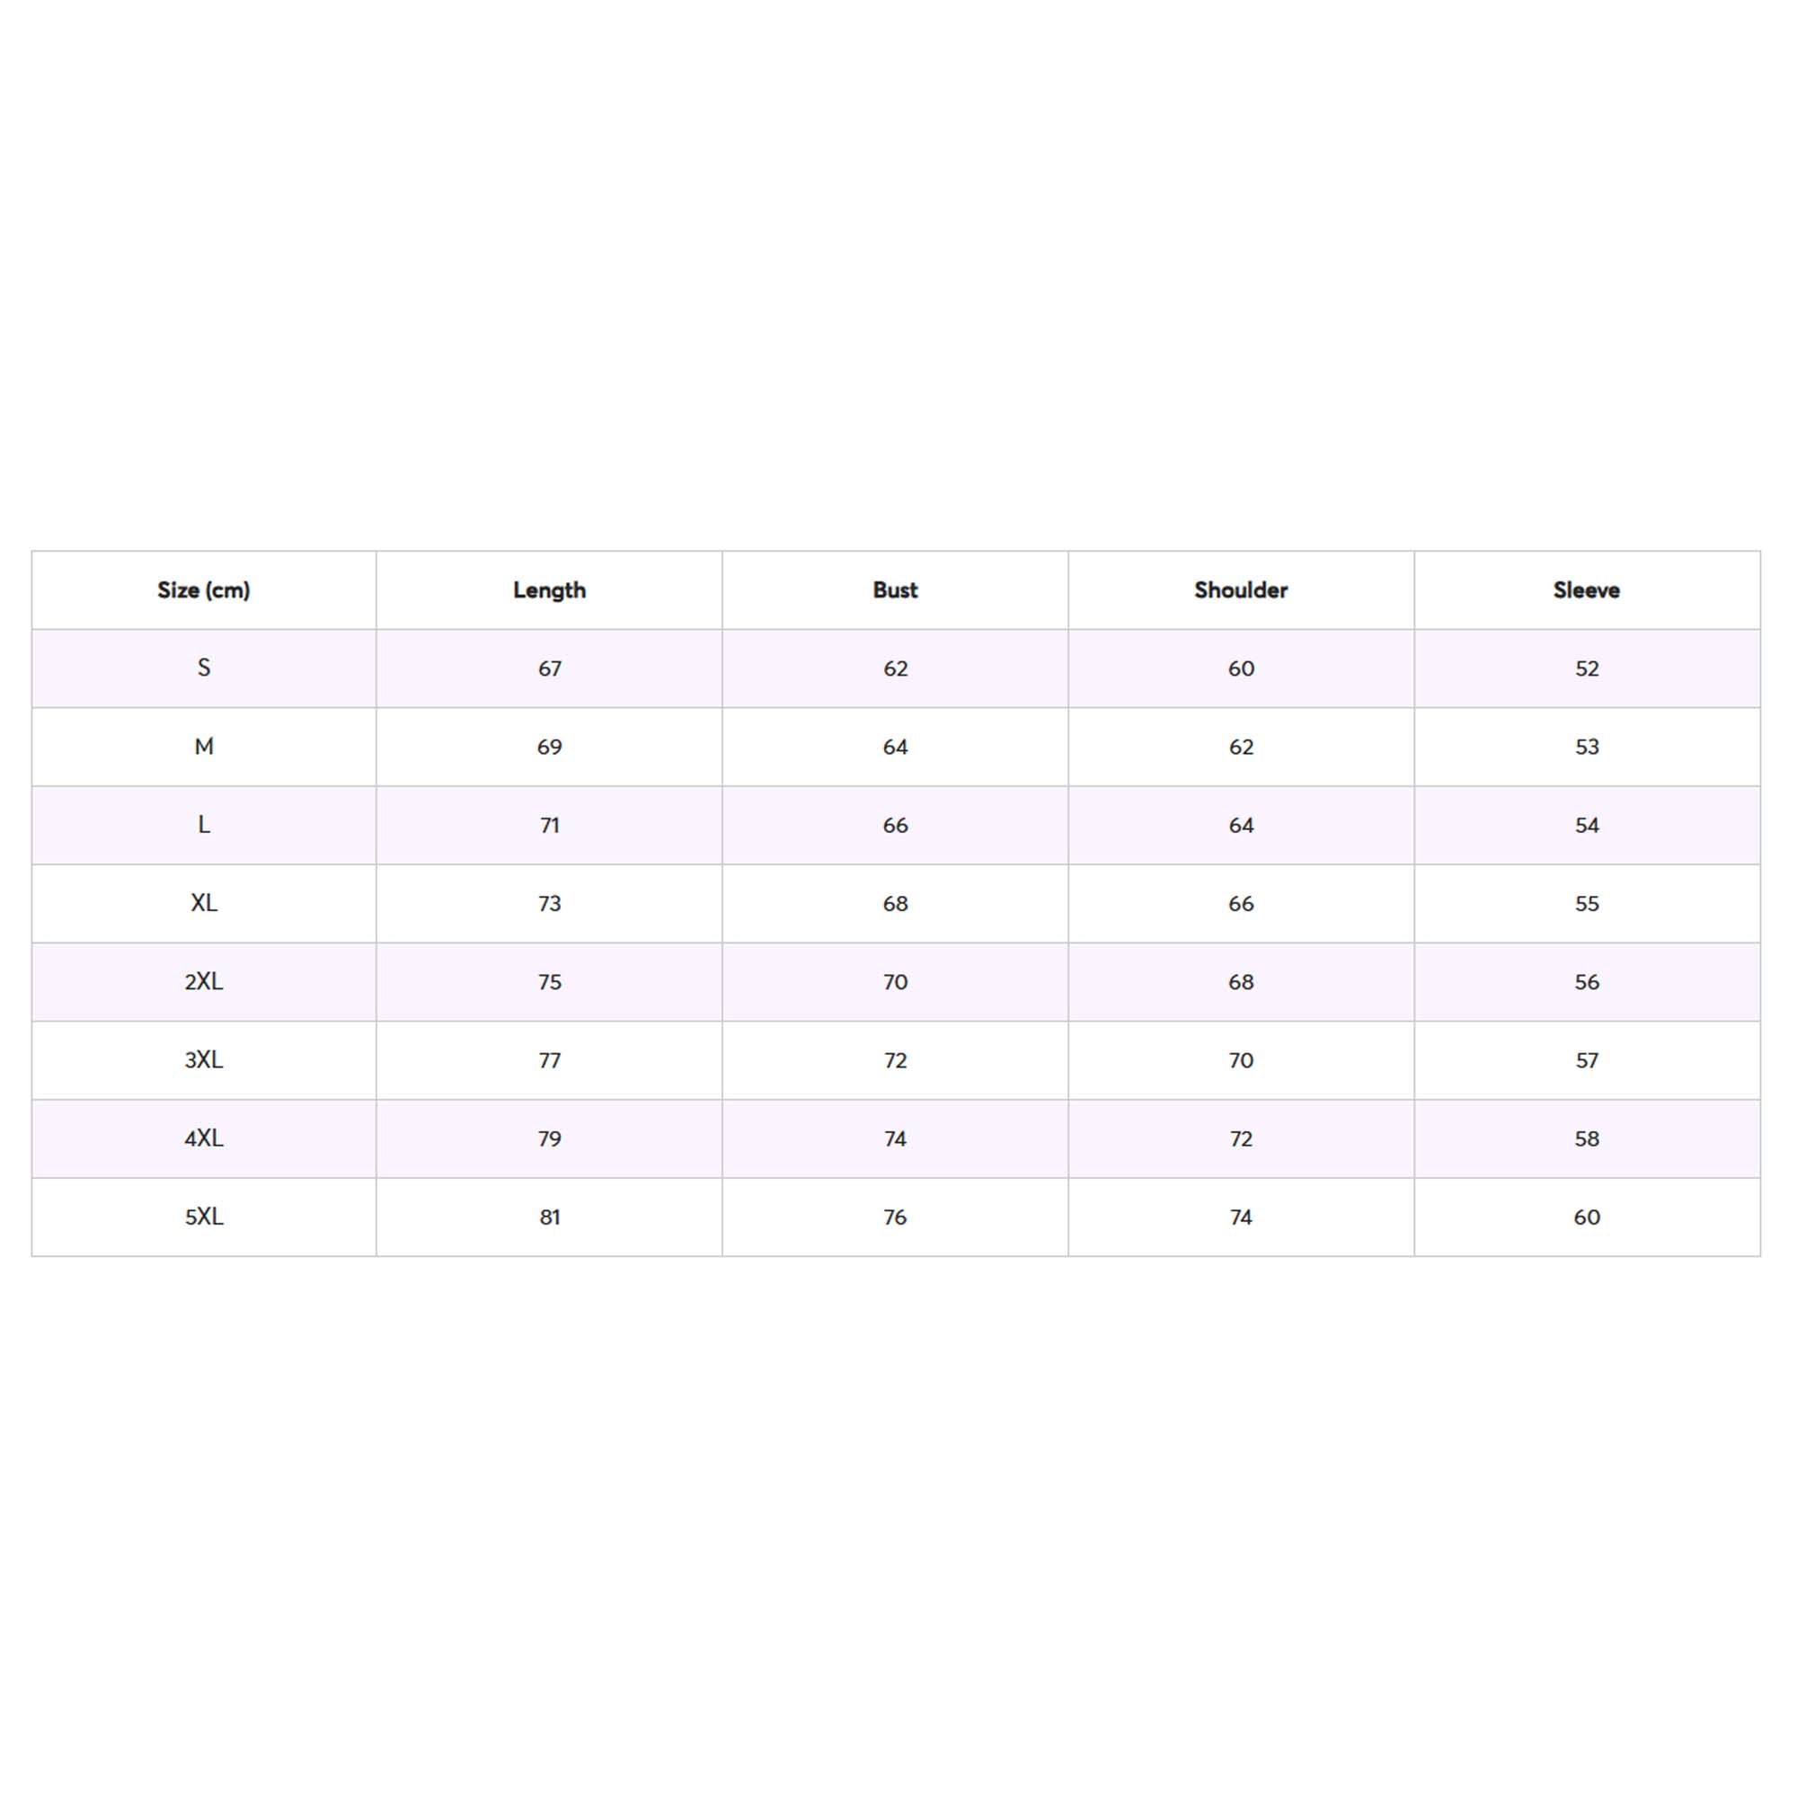Select the Bust column header
The image size is (1797, 1797).
tap(895, 589)
